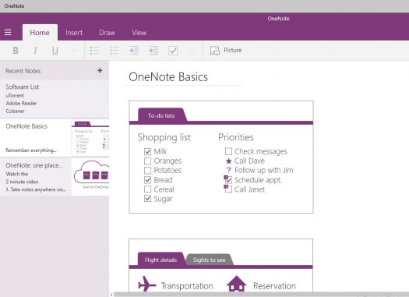Viewport: 409px width, 297px height.
Task: Click the house Reservation icon
Action: pos(236,284)
